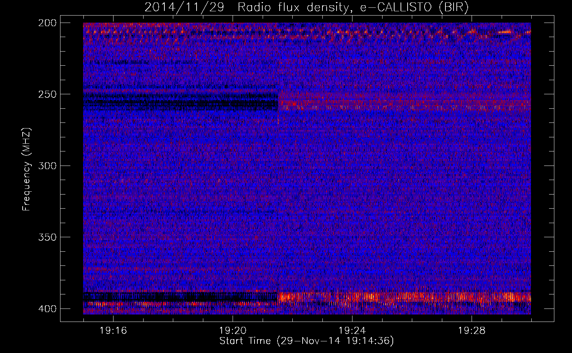Click the 19:28 time tick label
572x353 pixels.
[x=472, y=331]
